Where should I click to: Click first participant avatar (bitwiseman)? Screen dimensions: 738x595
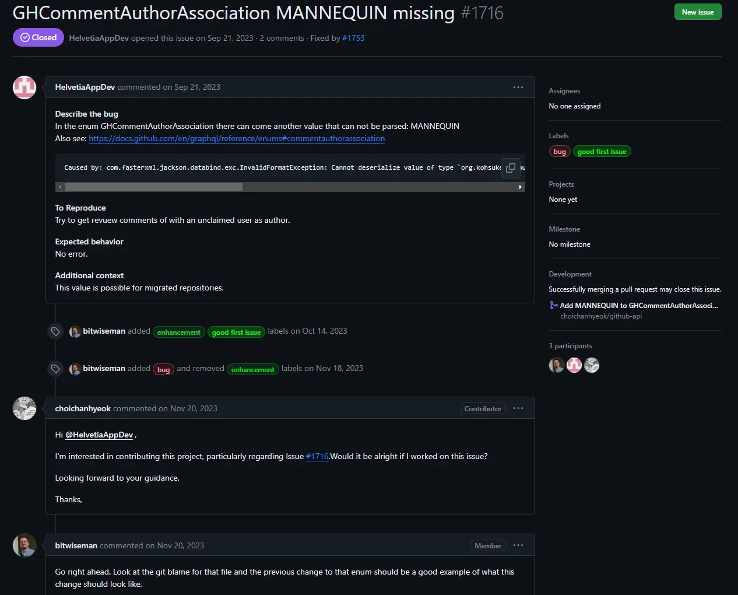[557, 365]
